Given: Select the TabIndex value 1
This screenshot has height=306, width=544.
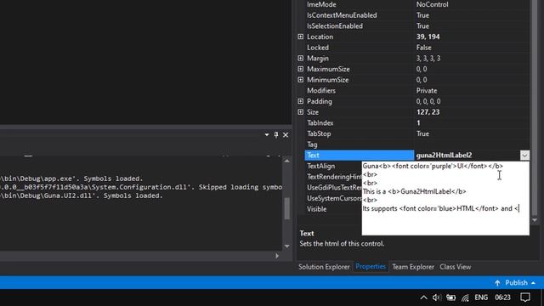Looking at the screenshot, I should 418,122.
